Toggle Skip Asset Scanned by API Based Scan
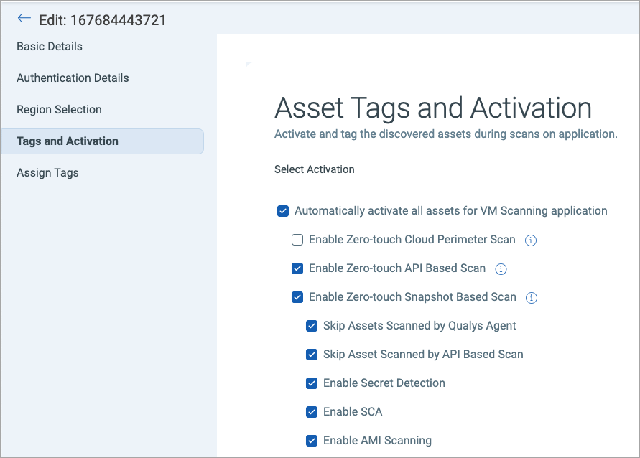The image size is (640, 458). (312, 355)
